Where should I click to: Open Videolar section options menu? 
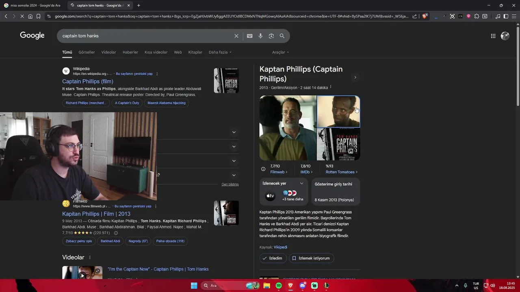[x=90, y=258]
